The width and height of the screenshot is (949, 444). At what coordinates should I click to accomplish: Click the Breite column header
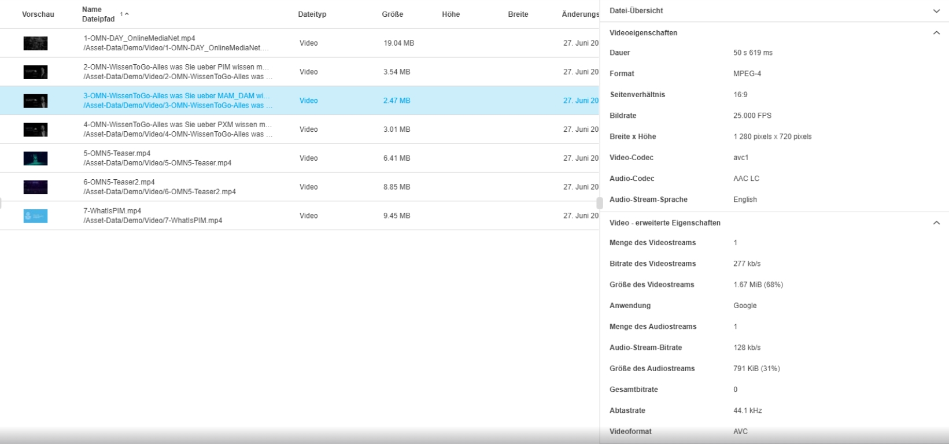pyautogui.click(x=518, y=14)
